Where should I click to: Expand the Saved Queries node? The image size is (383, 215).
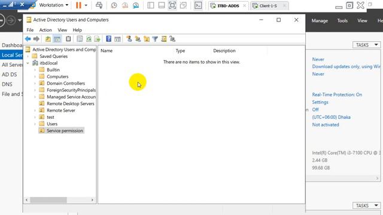(28, 56)
